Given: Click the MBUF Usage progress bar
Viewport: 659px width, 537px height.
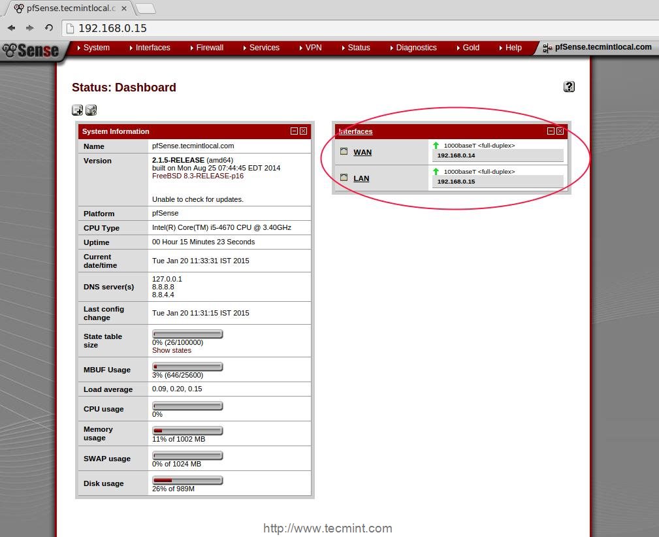Looking at the screenshot, I should click(x=187, y=366).
